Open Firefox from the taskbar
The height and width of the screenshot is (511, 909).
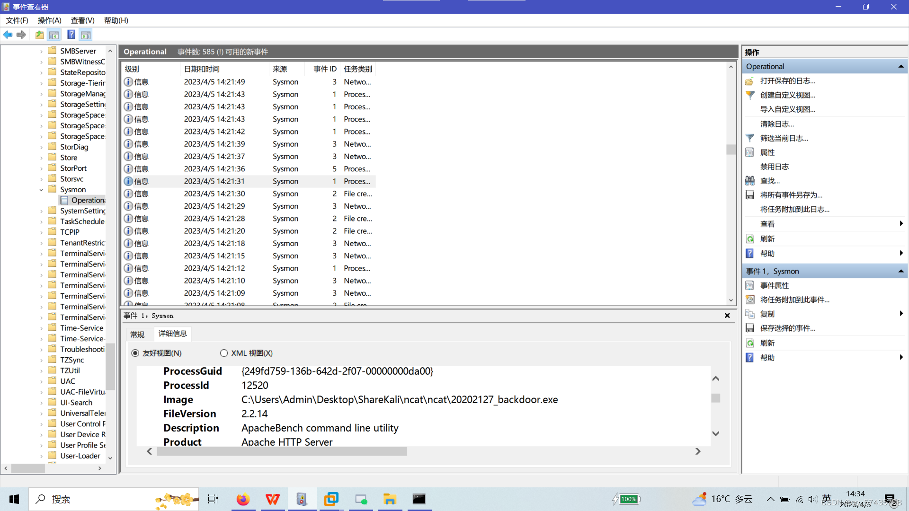(243, 499)
